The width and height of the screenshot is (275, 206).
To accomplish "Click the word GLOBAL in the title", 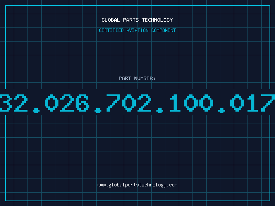I will click(111, 20).
